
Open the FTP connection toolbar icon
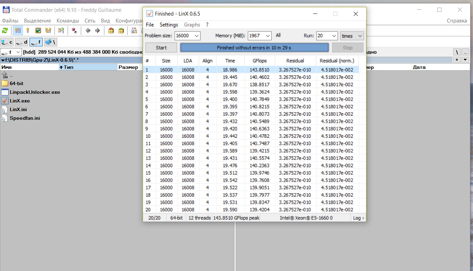point(134,30)
